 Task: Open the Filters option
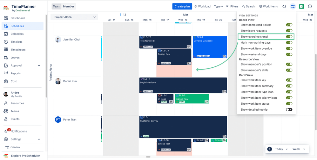(232, 6)
